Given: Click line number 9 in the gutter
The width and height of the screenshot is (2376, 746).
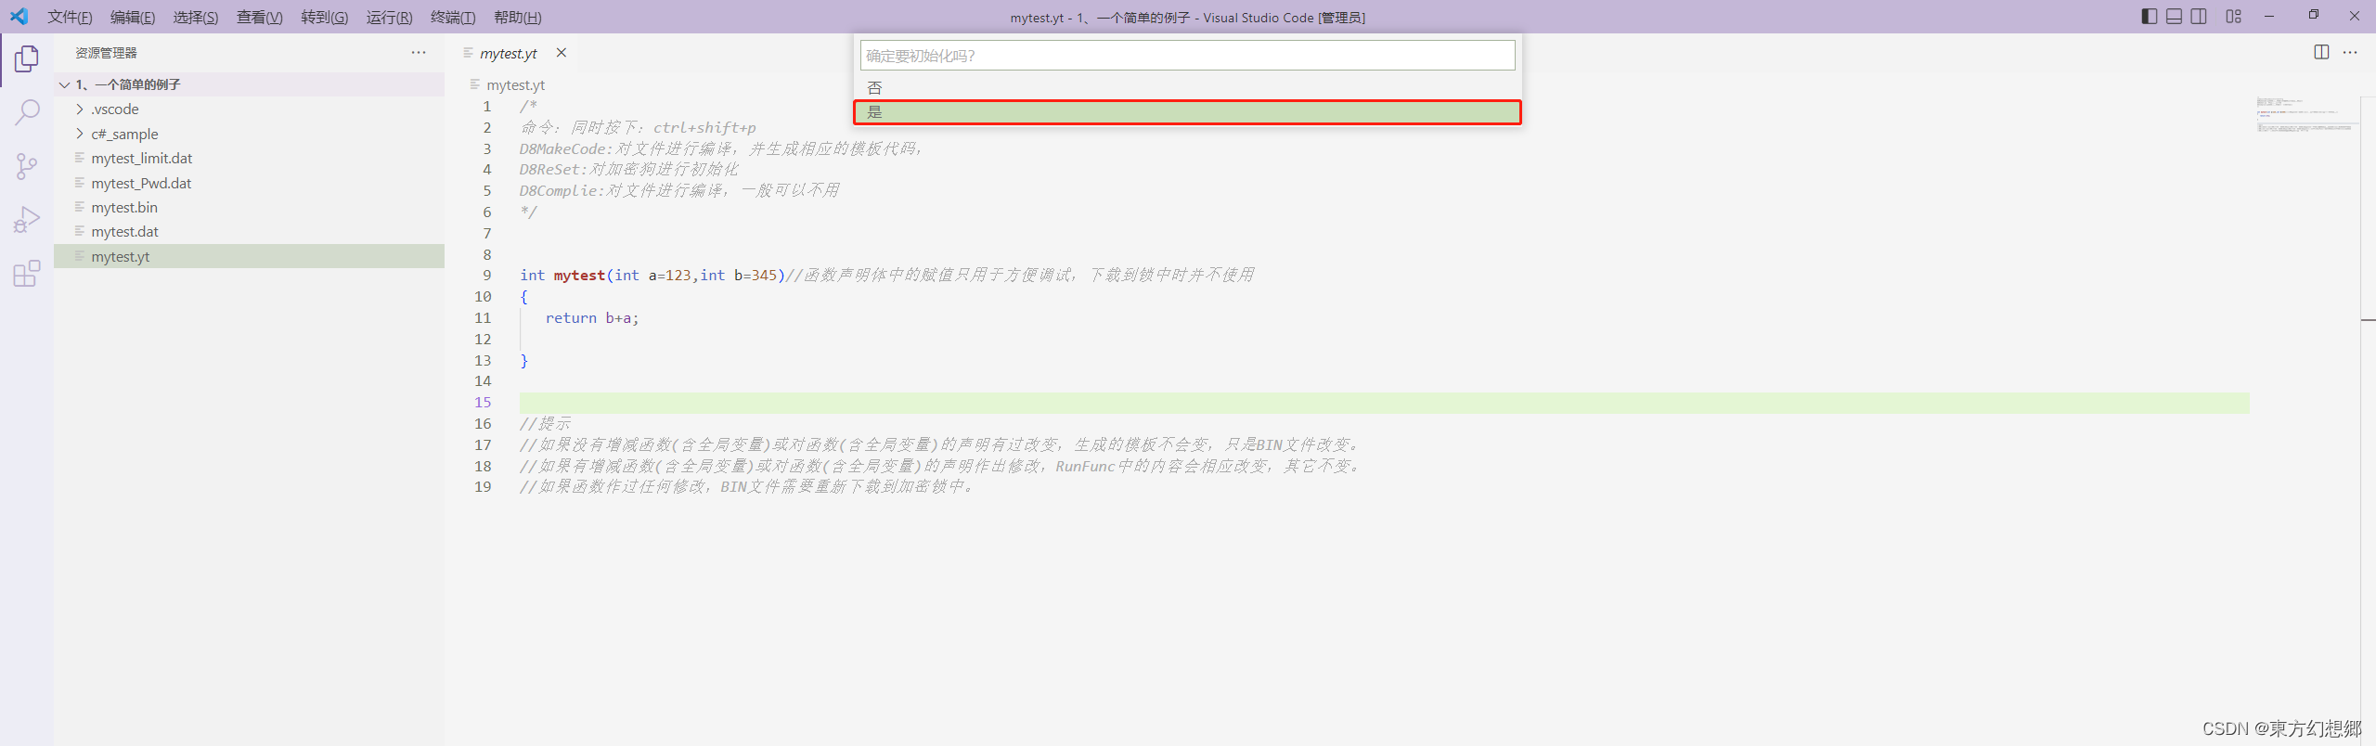Looking at the screenshot, I should (x=487, y=276).
